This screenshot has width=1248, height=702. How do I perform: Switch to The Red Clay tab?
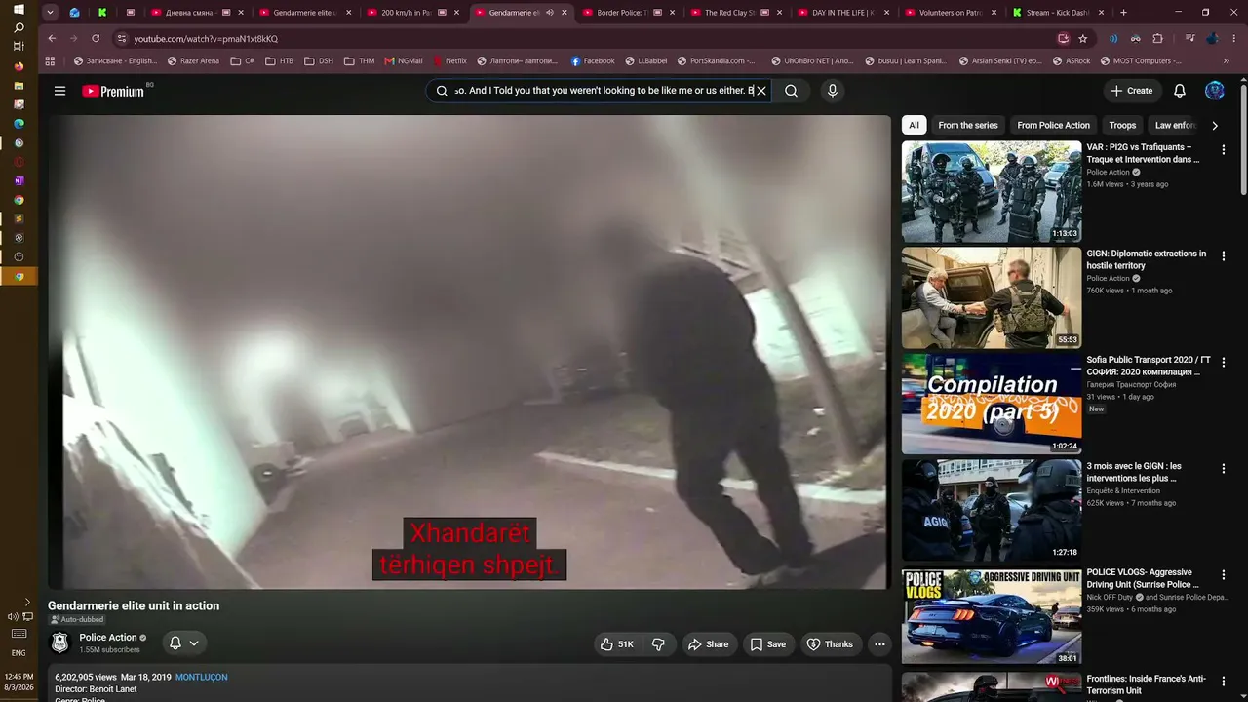tap(735, 13)
